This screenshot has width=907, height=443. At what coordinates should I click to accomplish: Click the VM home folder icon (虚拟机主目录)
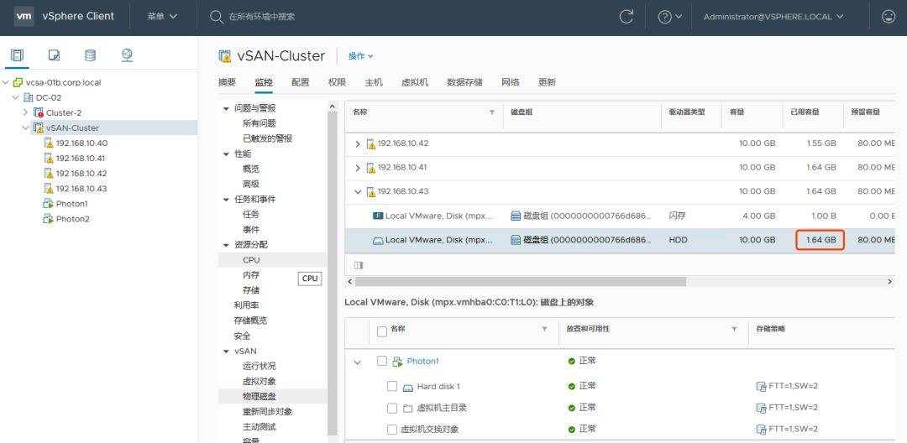pyautogui.click(x=408, y=409)
